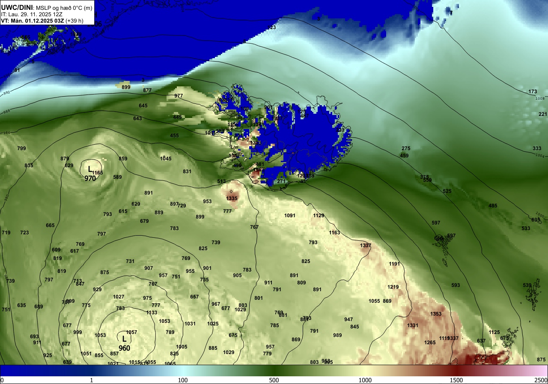Click the 831 height value

pos(187,171)
